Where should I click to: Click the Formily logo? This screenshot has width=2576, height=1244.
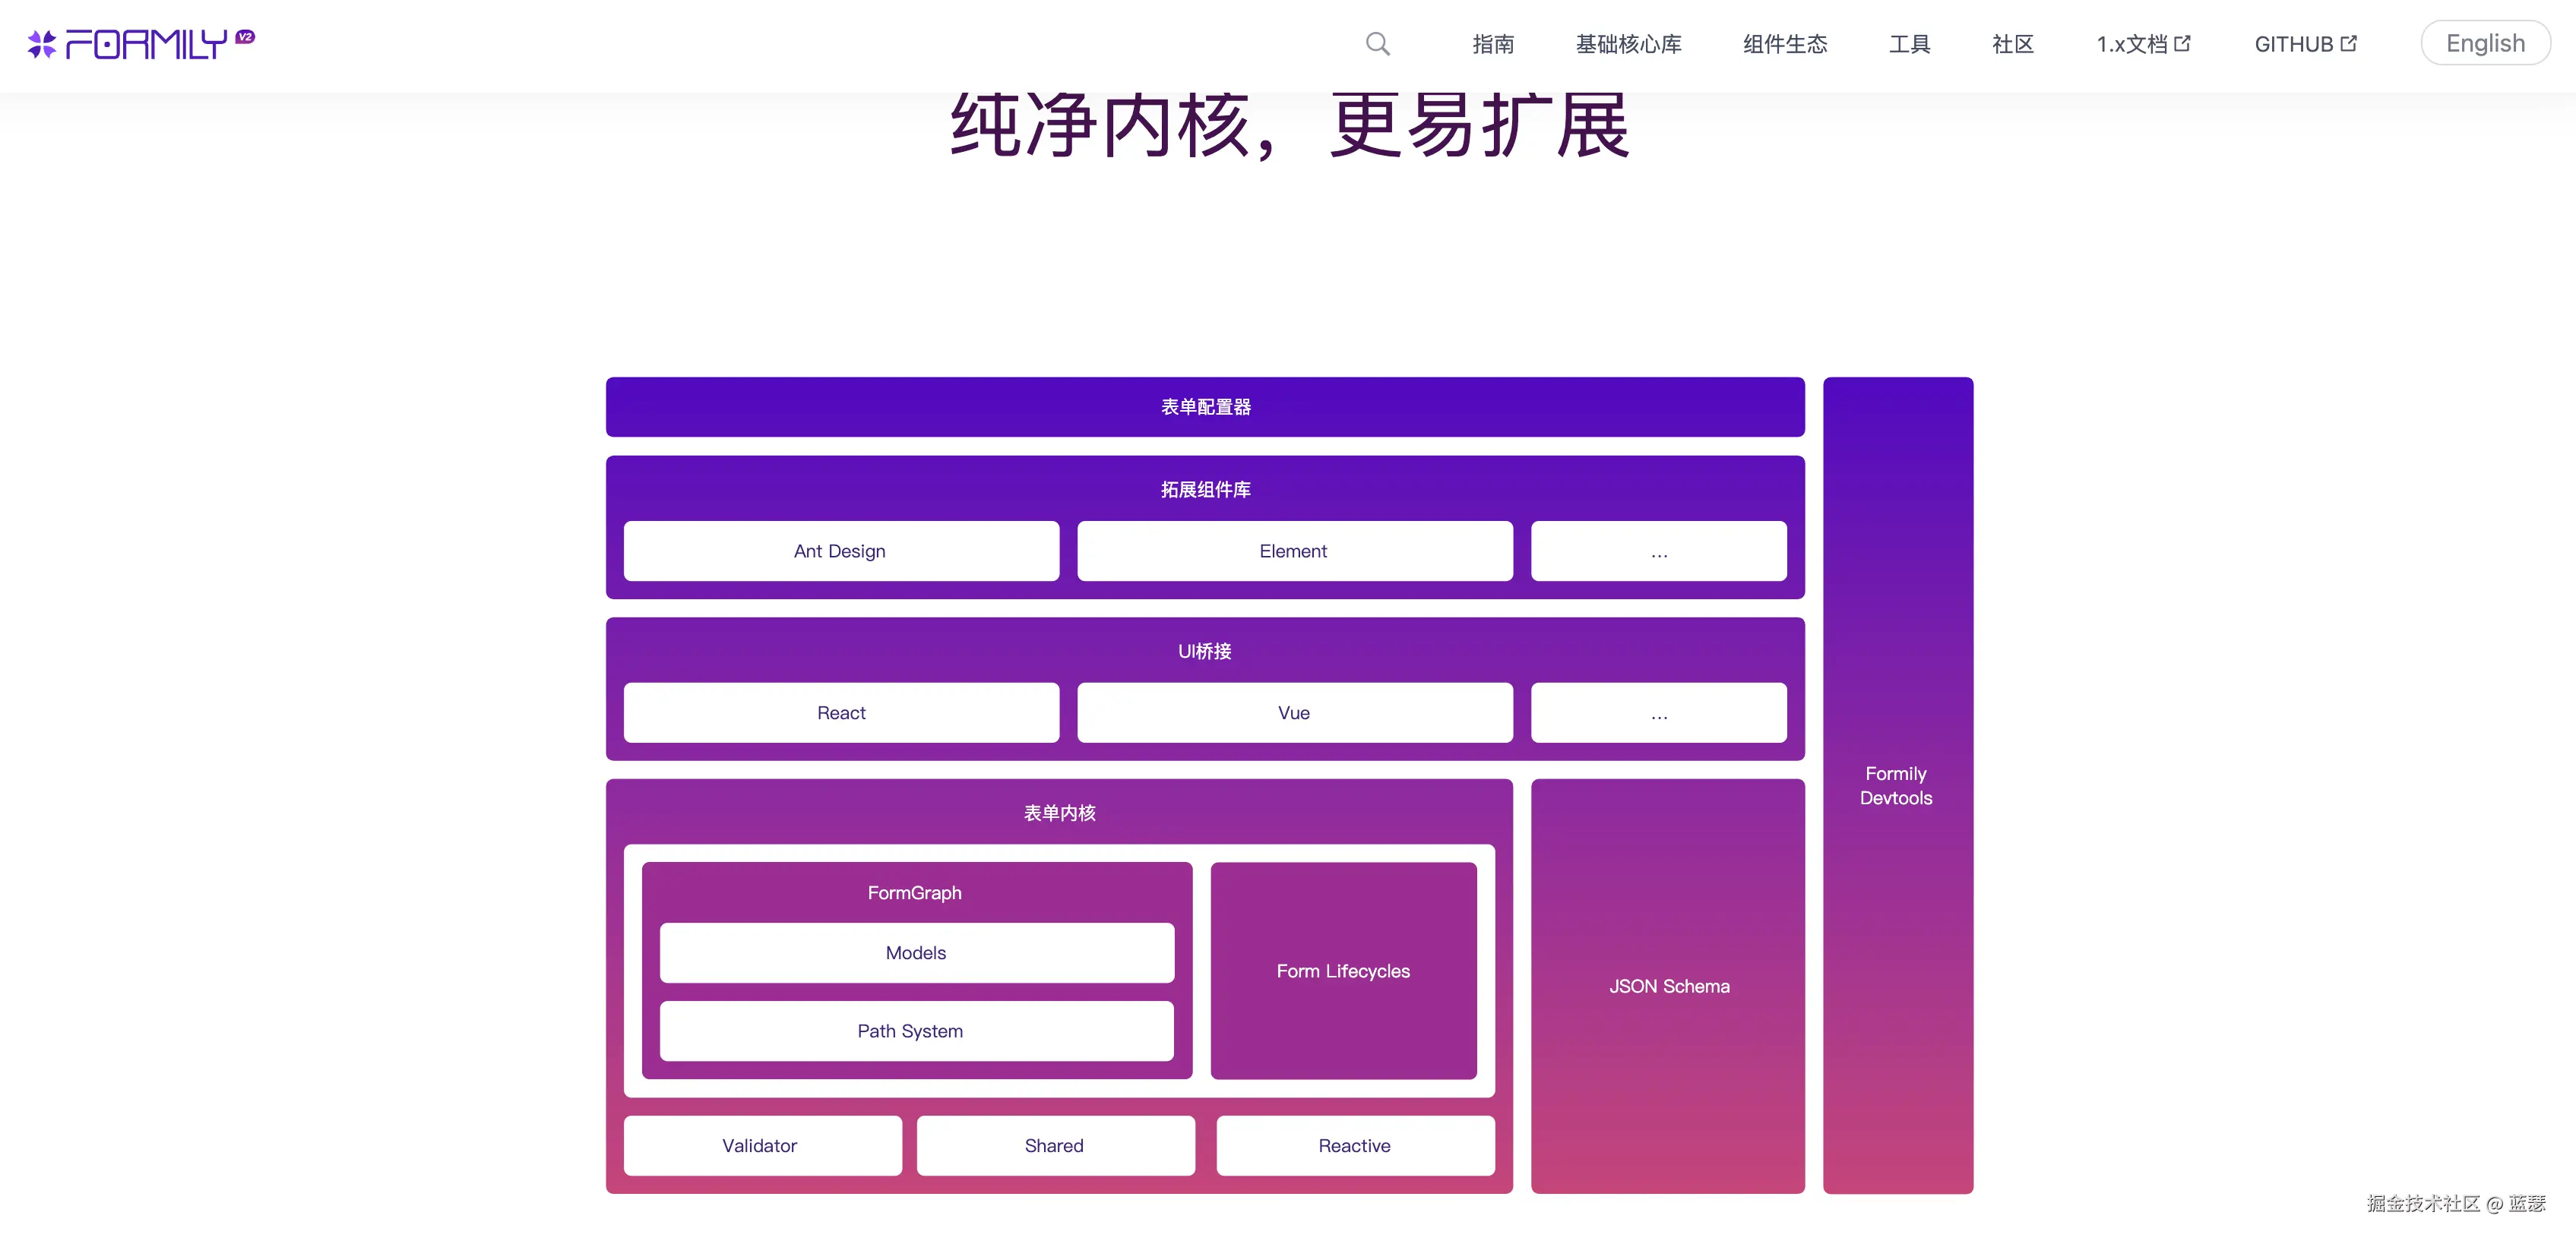click(128, 44)
